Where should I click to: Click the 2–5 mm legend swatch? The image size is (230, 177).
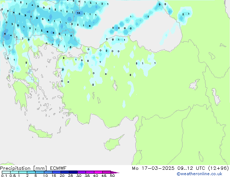click(x=31, y=172)
